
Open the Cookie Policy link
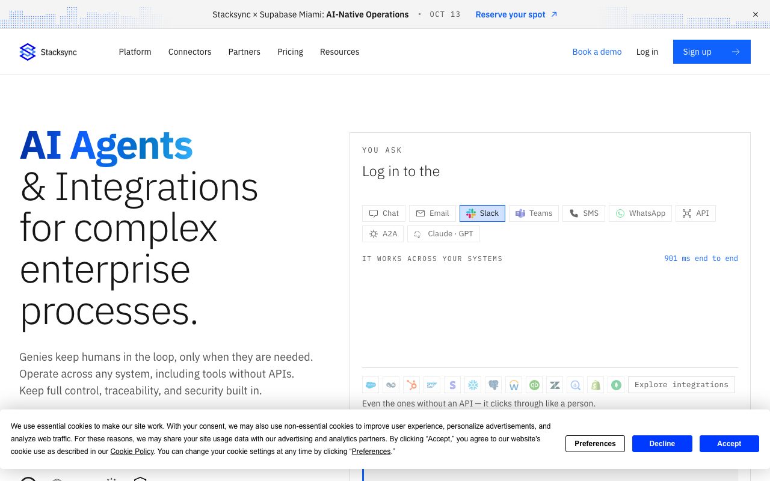[x=132, y=452]
